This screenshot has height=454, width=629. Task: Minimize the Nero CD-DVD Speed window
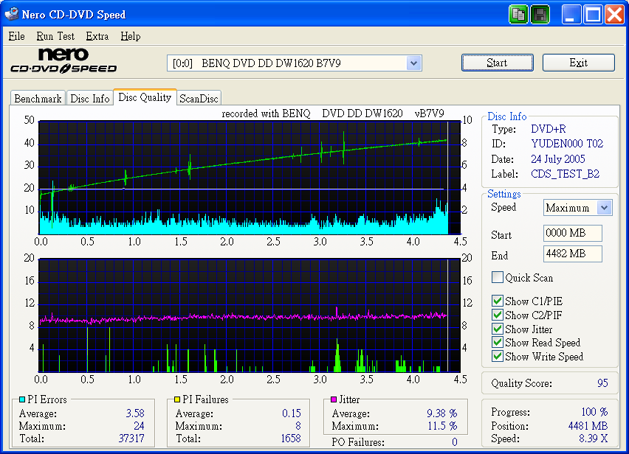(571, 15)
